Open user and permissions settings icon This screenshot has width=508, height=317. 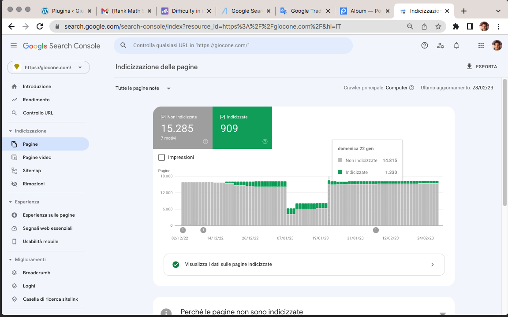tap(440, 46)
